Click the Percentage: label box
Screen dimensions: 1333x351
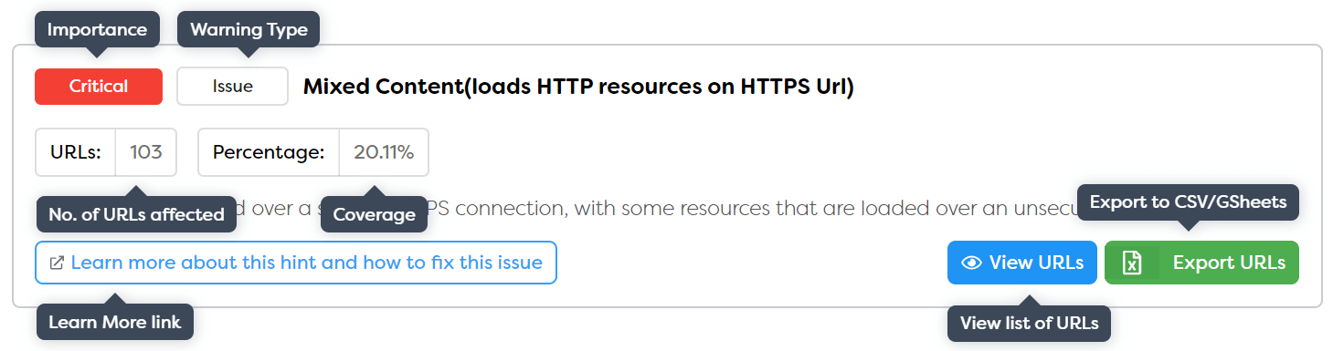pos(269,152)
